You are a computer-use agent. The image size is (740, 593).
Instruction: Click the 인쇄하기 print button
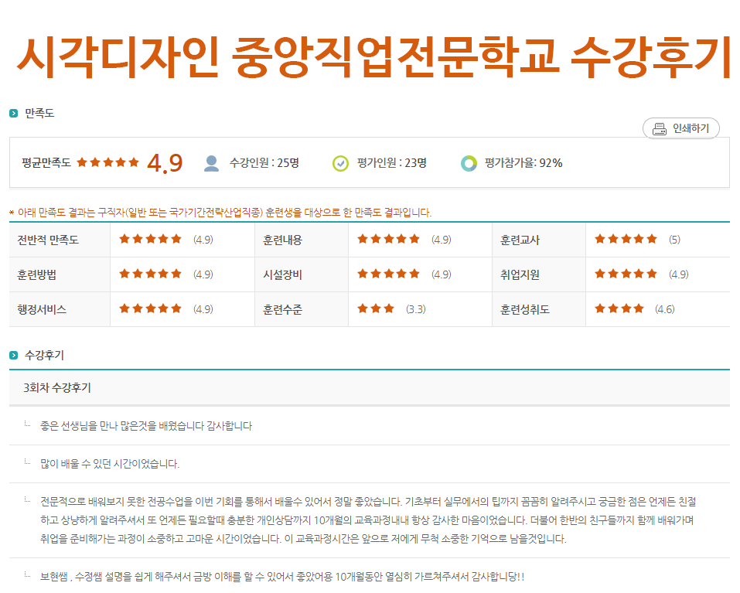point(680,128)
